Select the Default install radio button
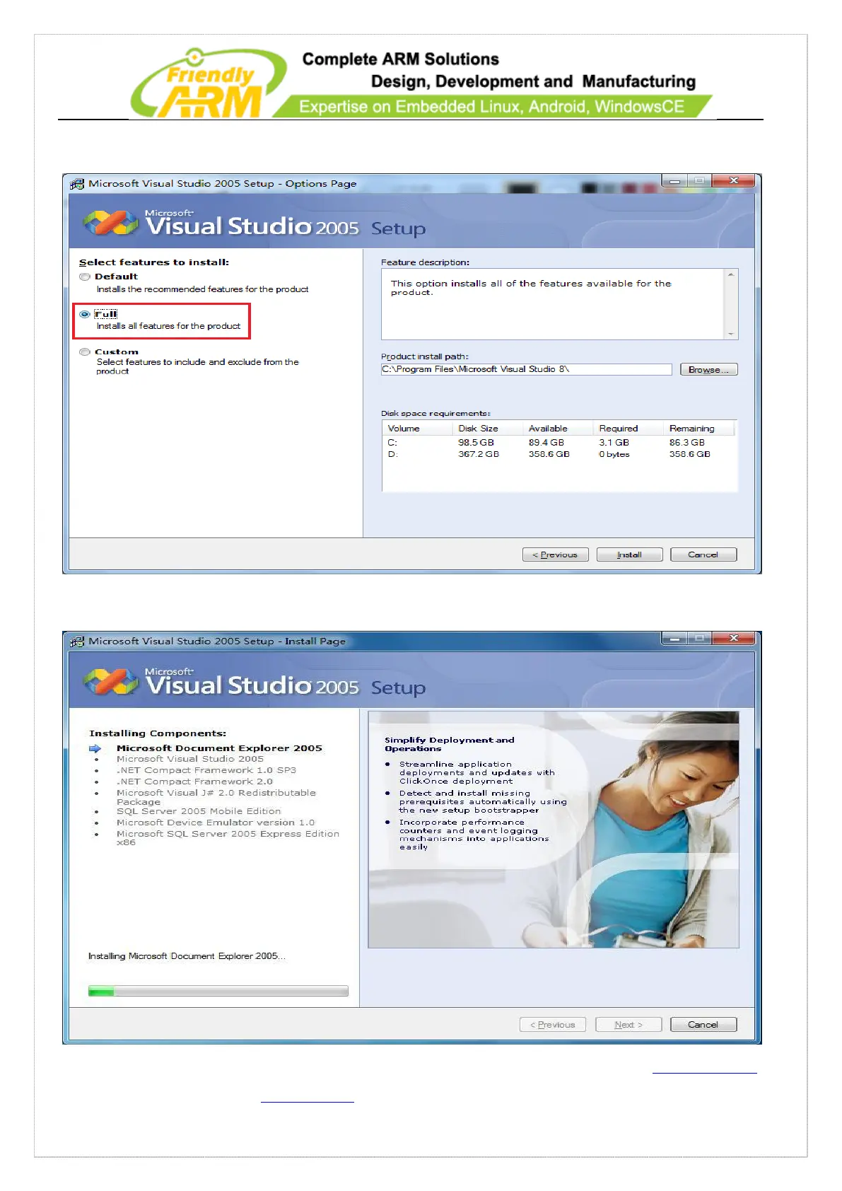This screenshot has width=842, height=1191. point(85,277)
